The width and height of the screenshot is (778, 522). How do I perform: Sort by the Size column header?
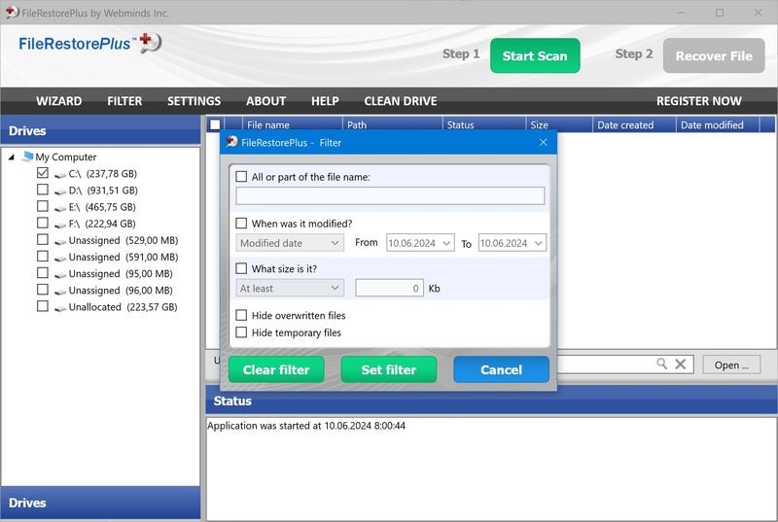[559, 124]
